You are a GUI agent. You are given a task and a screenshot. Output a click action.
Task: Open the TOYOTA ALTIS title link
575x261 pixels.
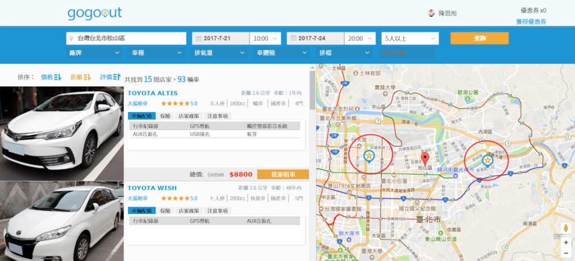153,93
